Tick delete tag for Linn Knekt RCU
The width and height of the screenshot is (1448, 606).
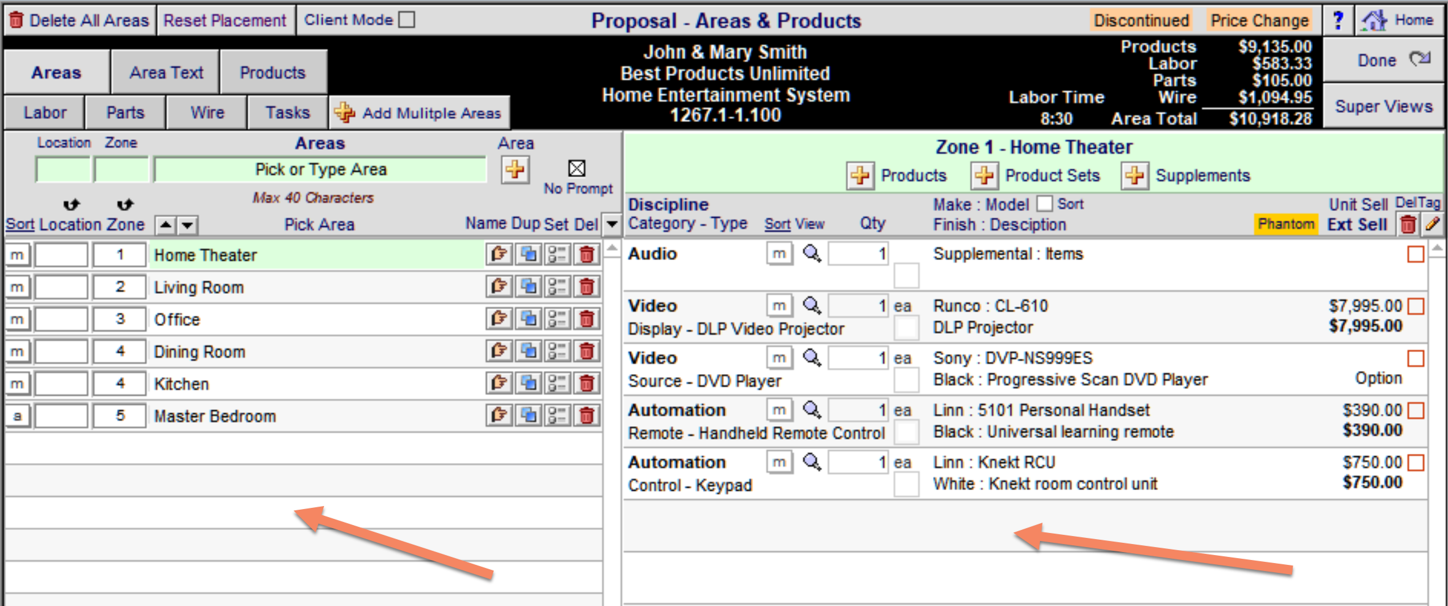click(1415, 462)
